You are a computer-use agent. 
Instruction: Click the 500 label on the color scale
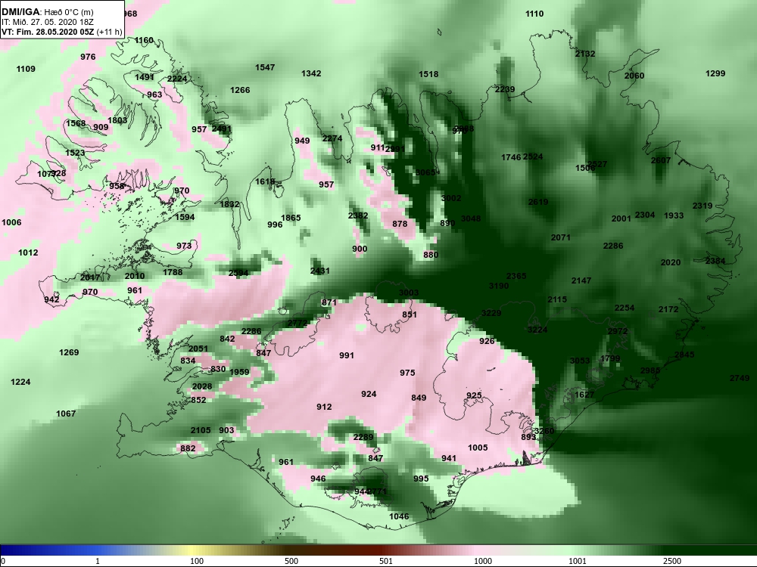tap(291, 561)
